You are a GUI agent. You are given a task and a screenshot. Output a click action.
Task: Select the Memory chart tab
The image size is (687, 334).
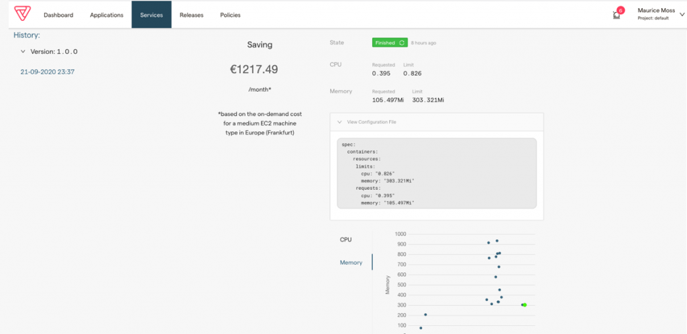point(351,263)
